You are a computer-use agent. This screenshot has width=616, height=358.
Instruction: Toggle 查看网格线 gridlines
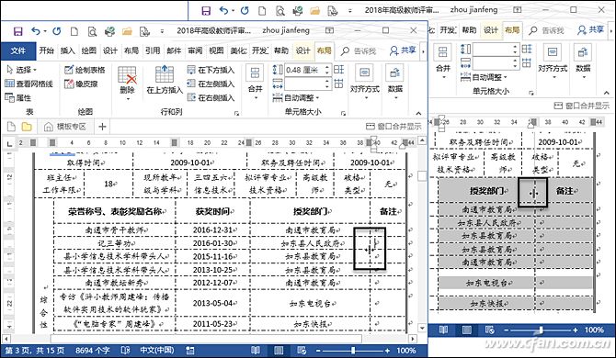(29, 84)
